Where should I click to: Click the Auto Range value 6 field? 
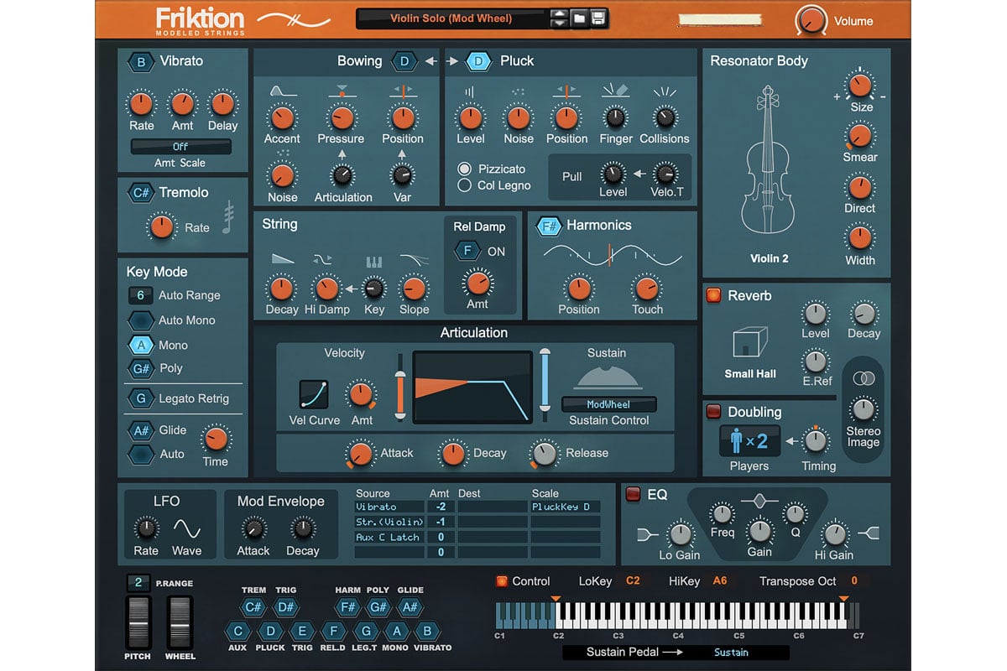point(140,295)
